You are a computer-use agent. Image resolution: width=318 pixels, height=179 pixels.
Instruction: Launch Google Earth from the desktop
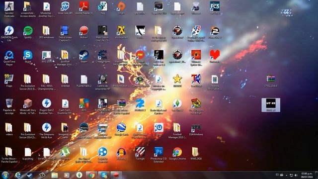point(121,129)
